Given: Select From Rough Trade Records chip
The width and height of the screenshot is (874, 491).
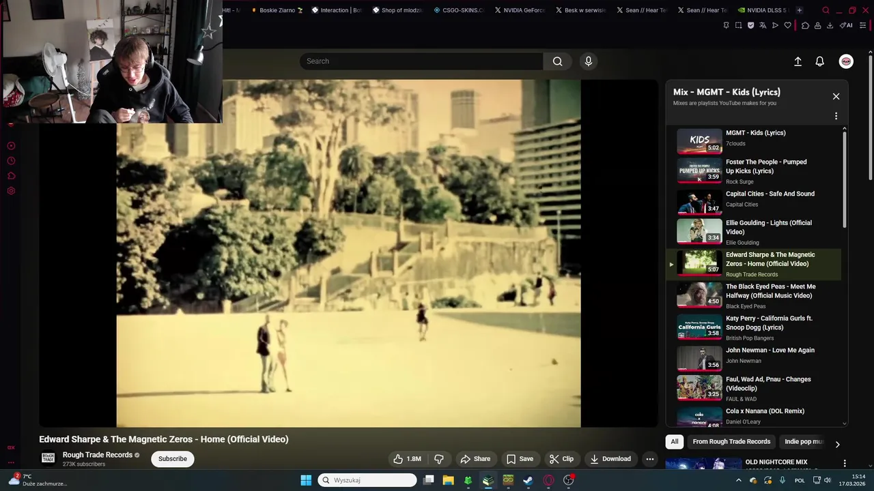Looking at the screenshot, I should pos(731,442).
